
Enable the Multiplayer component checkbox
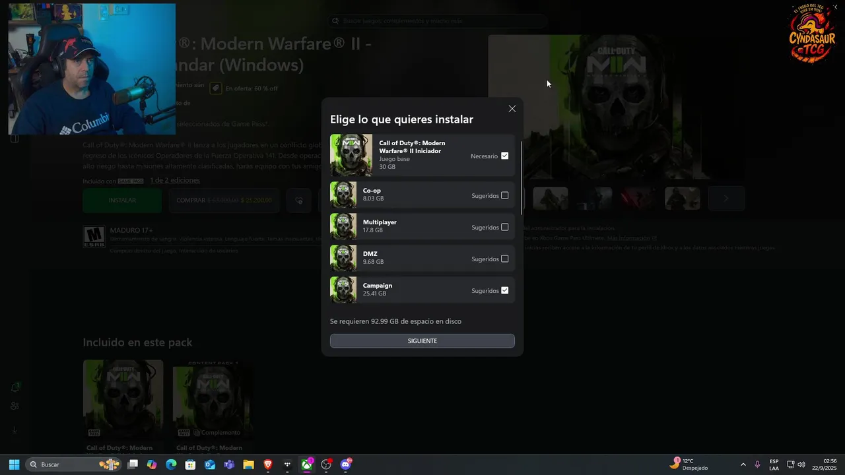(505, 227)
